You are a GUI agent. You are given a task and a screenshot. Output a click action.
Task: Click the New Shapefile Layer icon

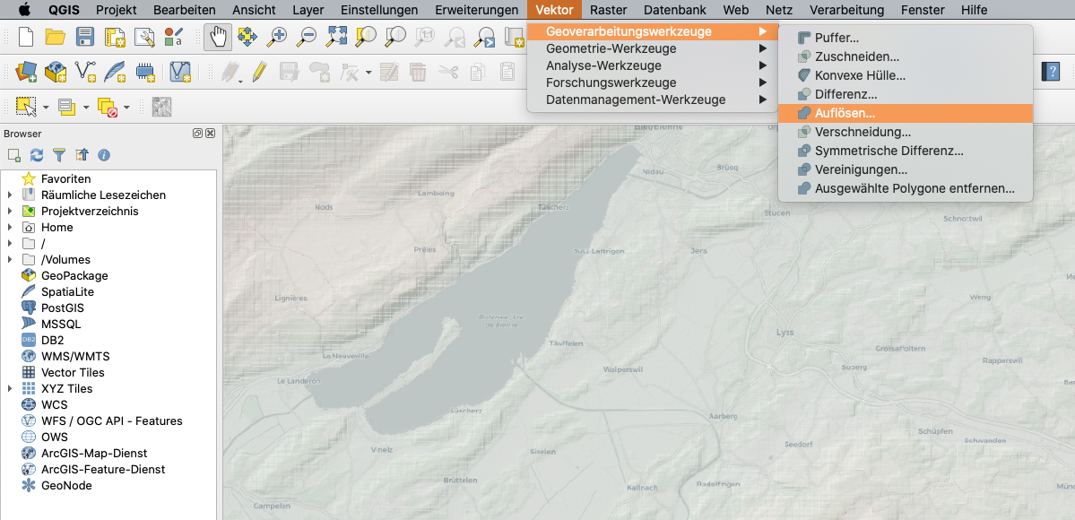tap(86, 71)
